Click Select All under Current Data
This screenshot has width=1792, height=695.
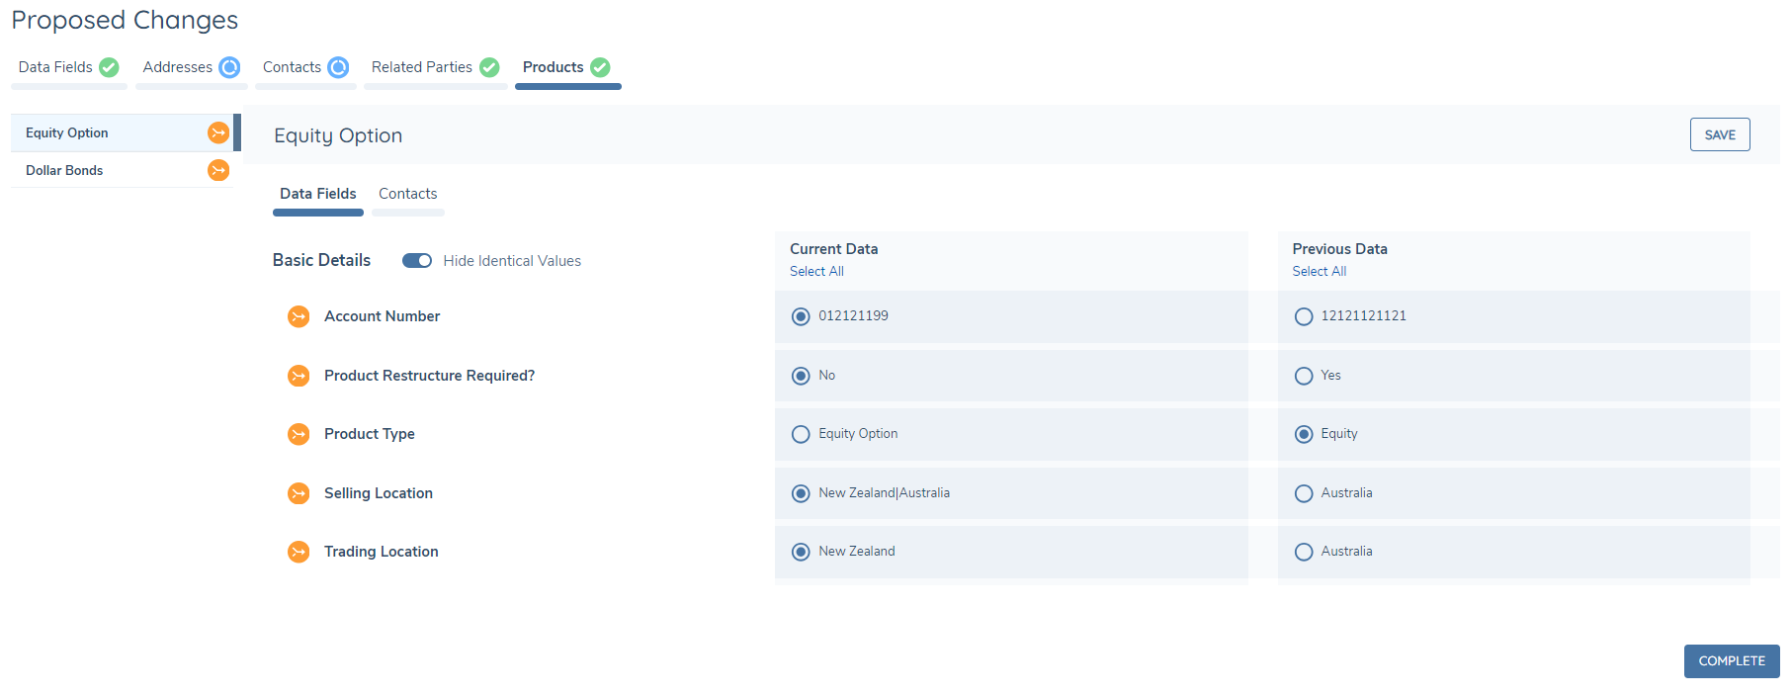pyautogui.click(x=816, y=271)
